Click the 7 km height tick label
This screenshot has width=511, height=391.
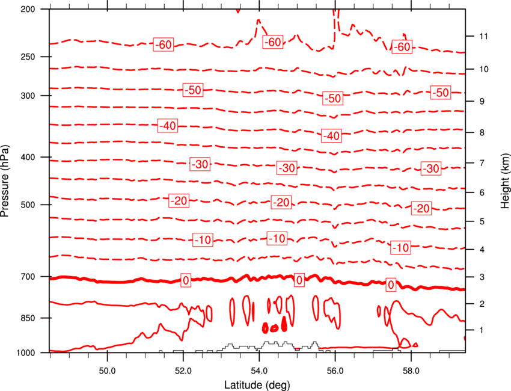point(482,163)
